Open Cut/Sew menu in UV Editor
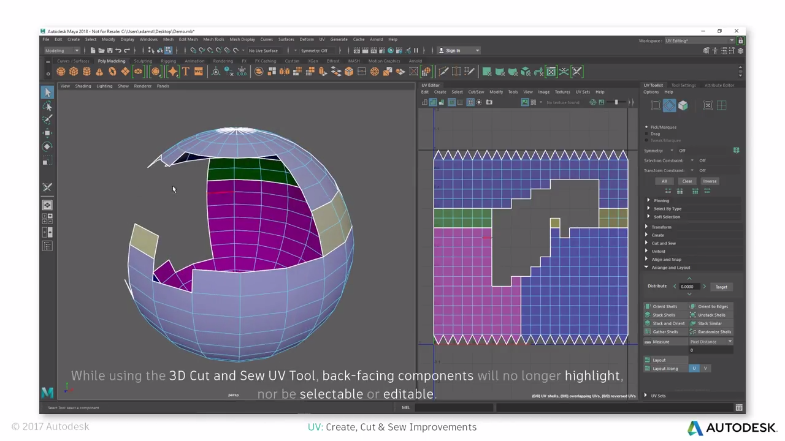The width and height of the screenshot is (785, 441). [x=476, y=92]
